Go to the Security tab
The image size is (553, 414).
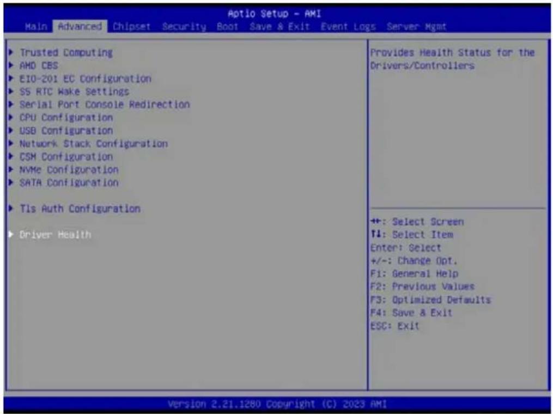(184, 27)
